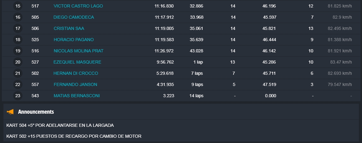Open HORACIO PAGANO profile link
The height and width of the screenshot is (143, 362).
[74, 40]
